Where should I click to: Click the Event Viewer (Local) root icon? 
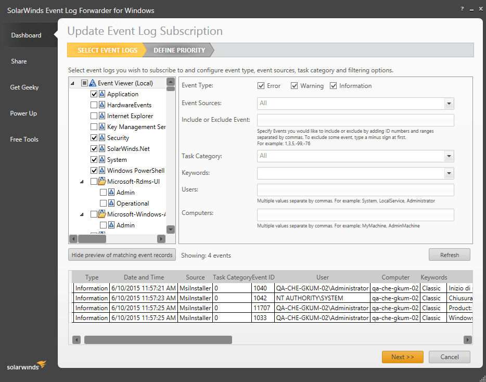coord(93,83)
